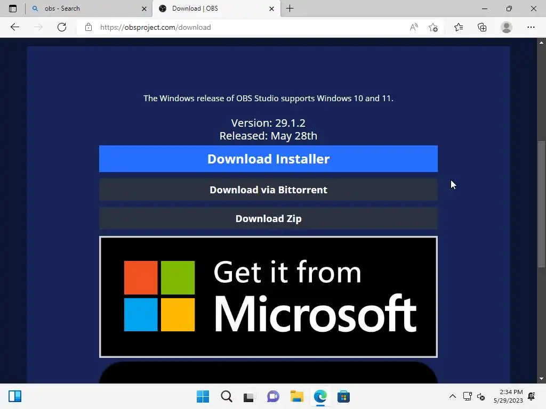This screenshot has width=546, height=409.
Task: Click muted volume tray icon
Action: click(481, 396)
